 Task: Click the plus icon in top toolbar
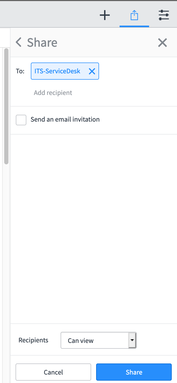(x=105, y=15)
